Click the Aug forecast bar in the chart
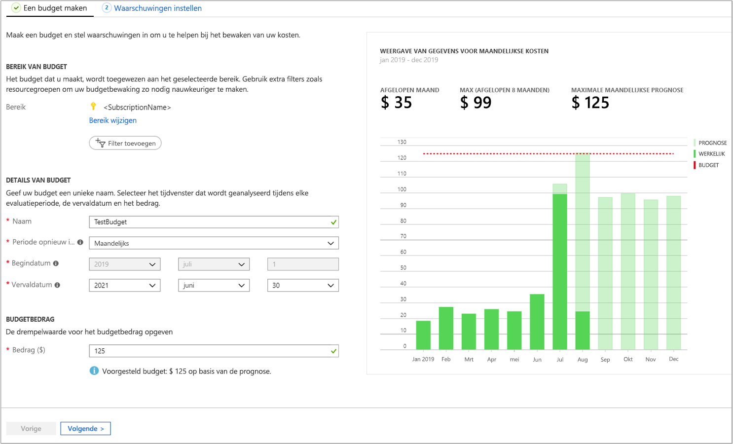The height and width of the screenshot is (444, 733). [583, 232]
